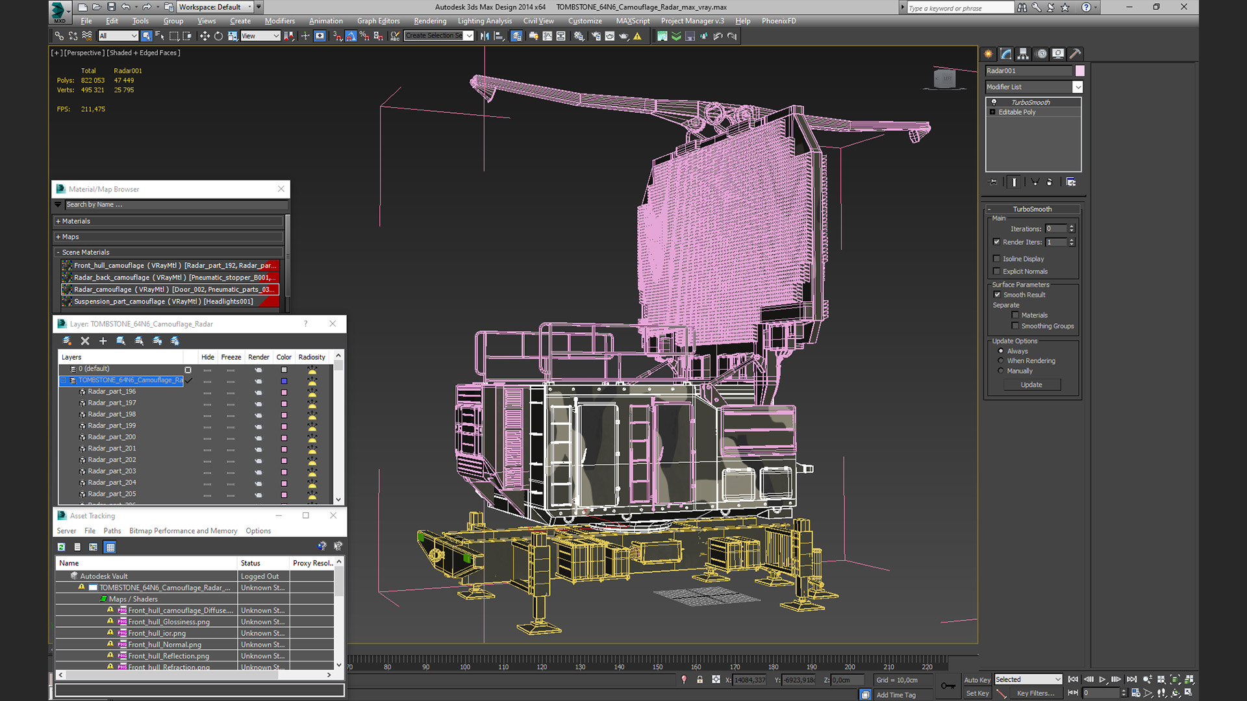This screenshot has width=1247, height=701.
Task: Click the Selection Lock toggle padlock
Action: (699, 680)
